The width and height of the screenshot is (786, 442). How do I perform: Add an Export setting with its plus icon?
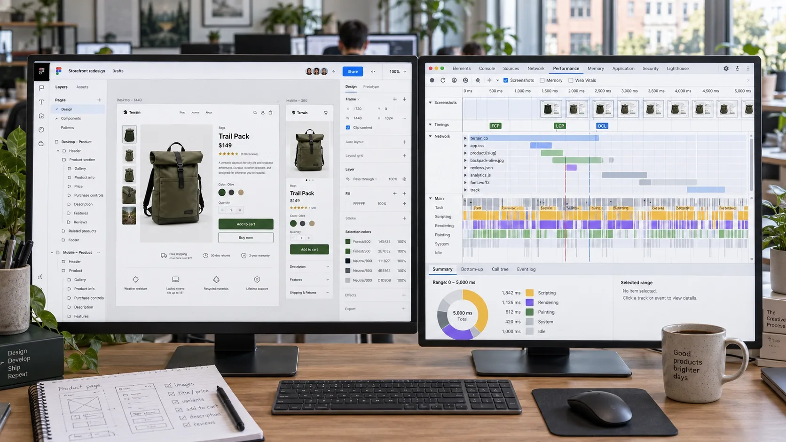click(x=404, y=309)
